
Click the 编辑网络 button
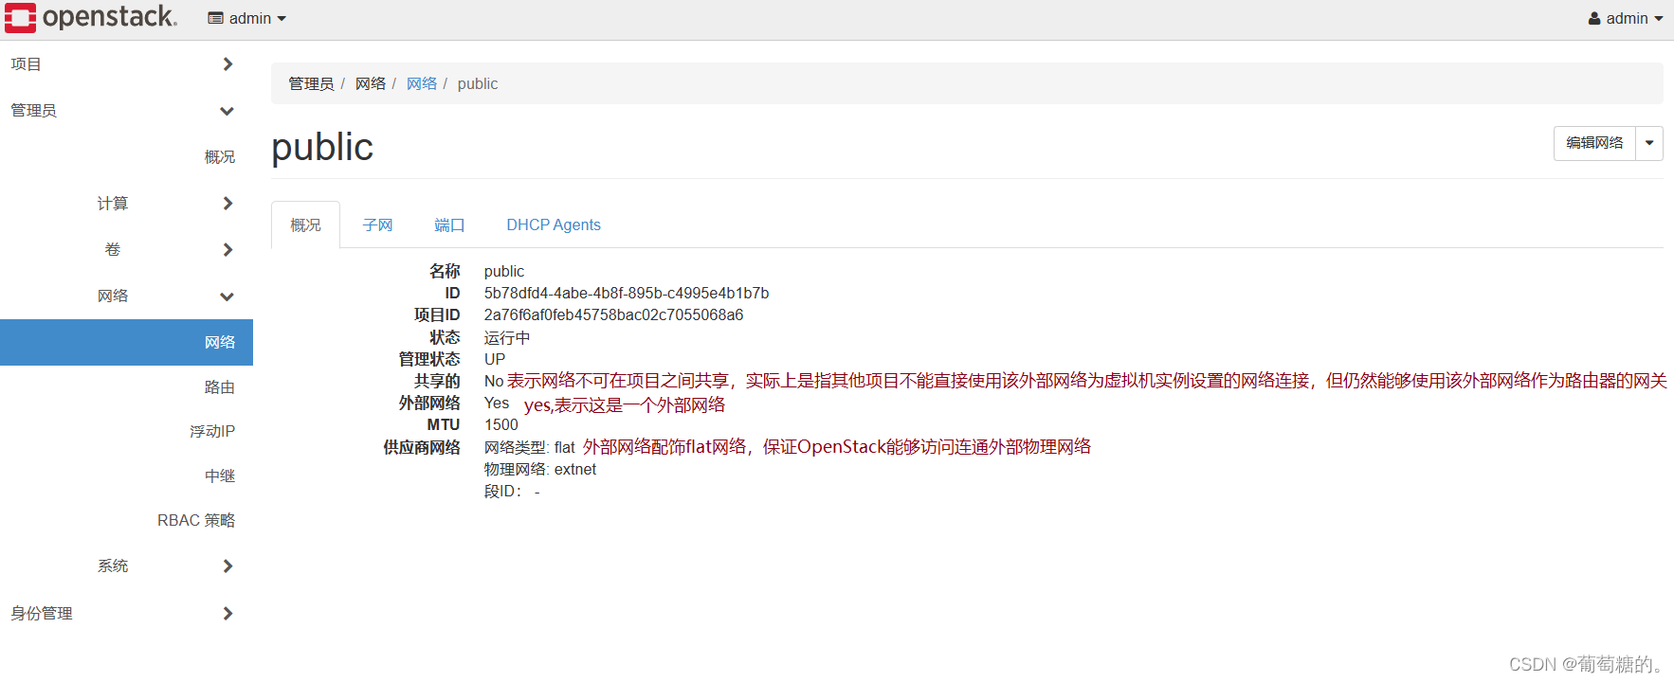point(1594,143)
